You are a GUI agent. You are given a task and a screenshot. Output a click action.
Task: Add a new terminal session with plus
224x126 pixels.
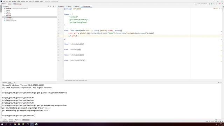pos(14,83)
